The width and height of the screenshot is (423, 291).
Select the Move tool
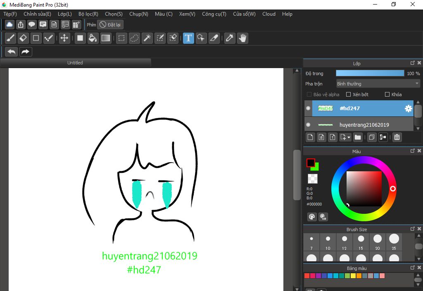[64, 38]
